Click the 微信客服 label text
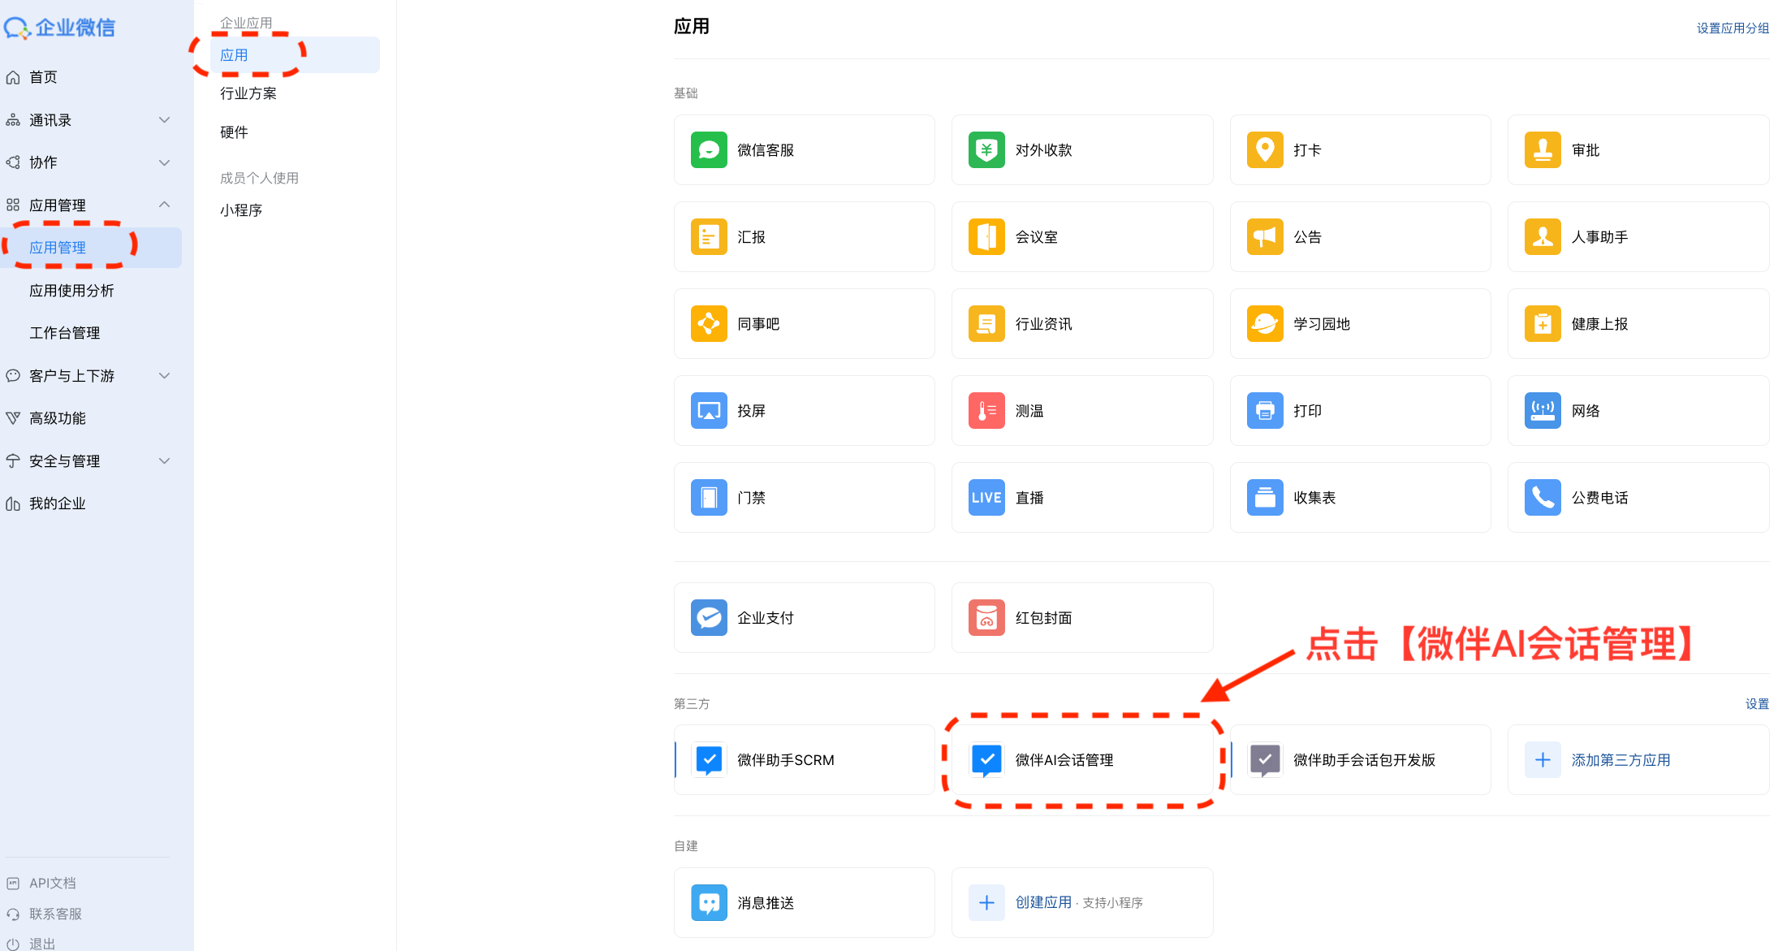Viewport: 1778px width, 951px height. pyautogui.click(x=766, y=150)
